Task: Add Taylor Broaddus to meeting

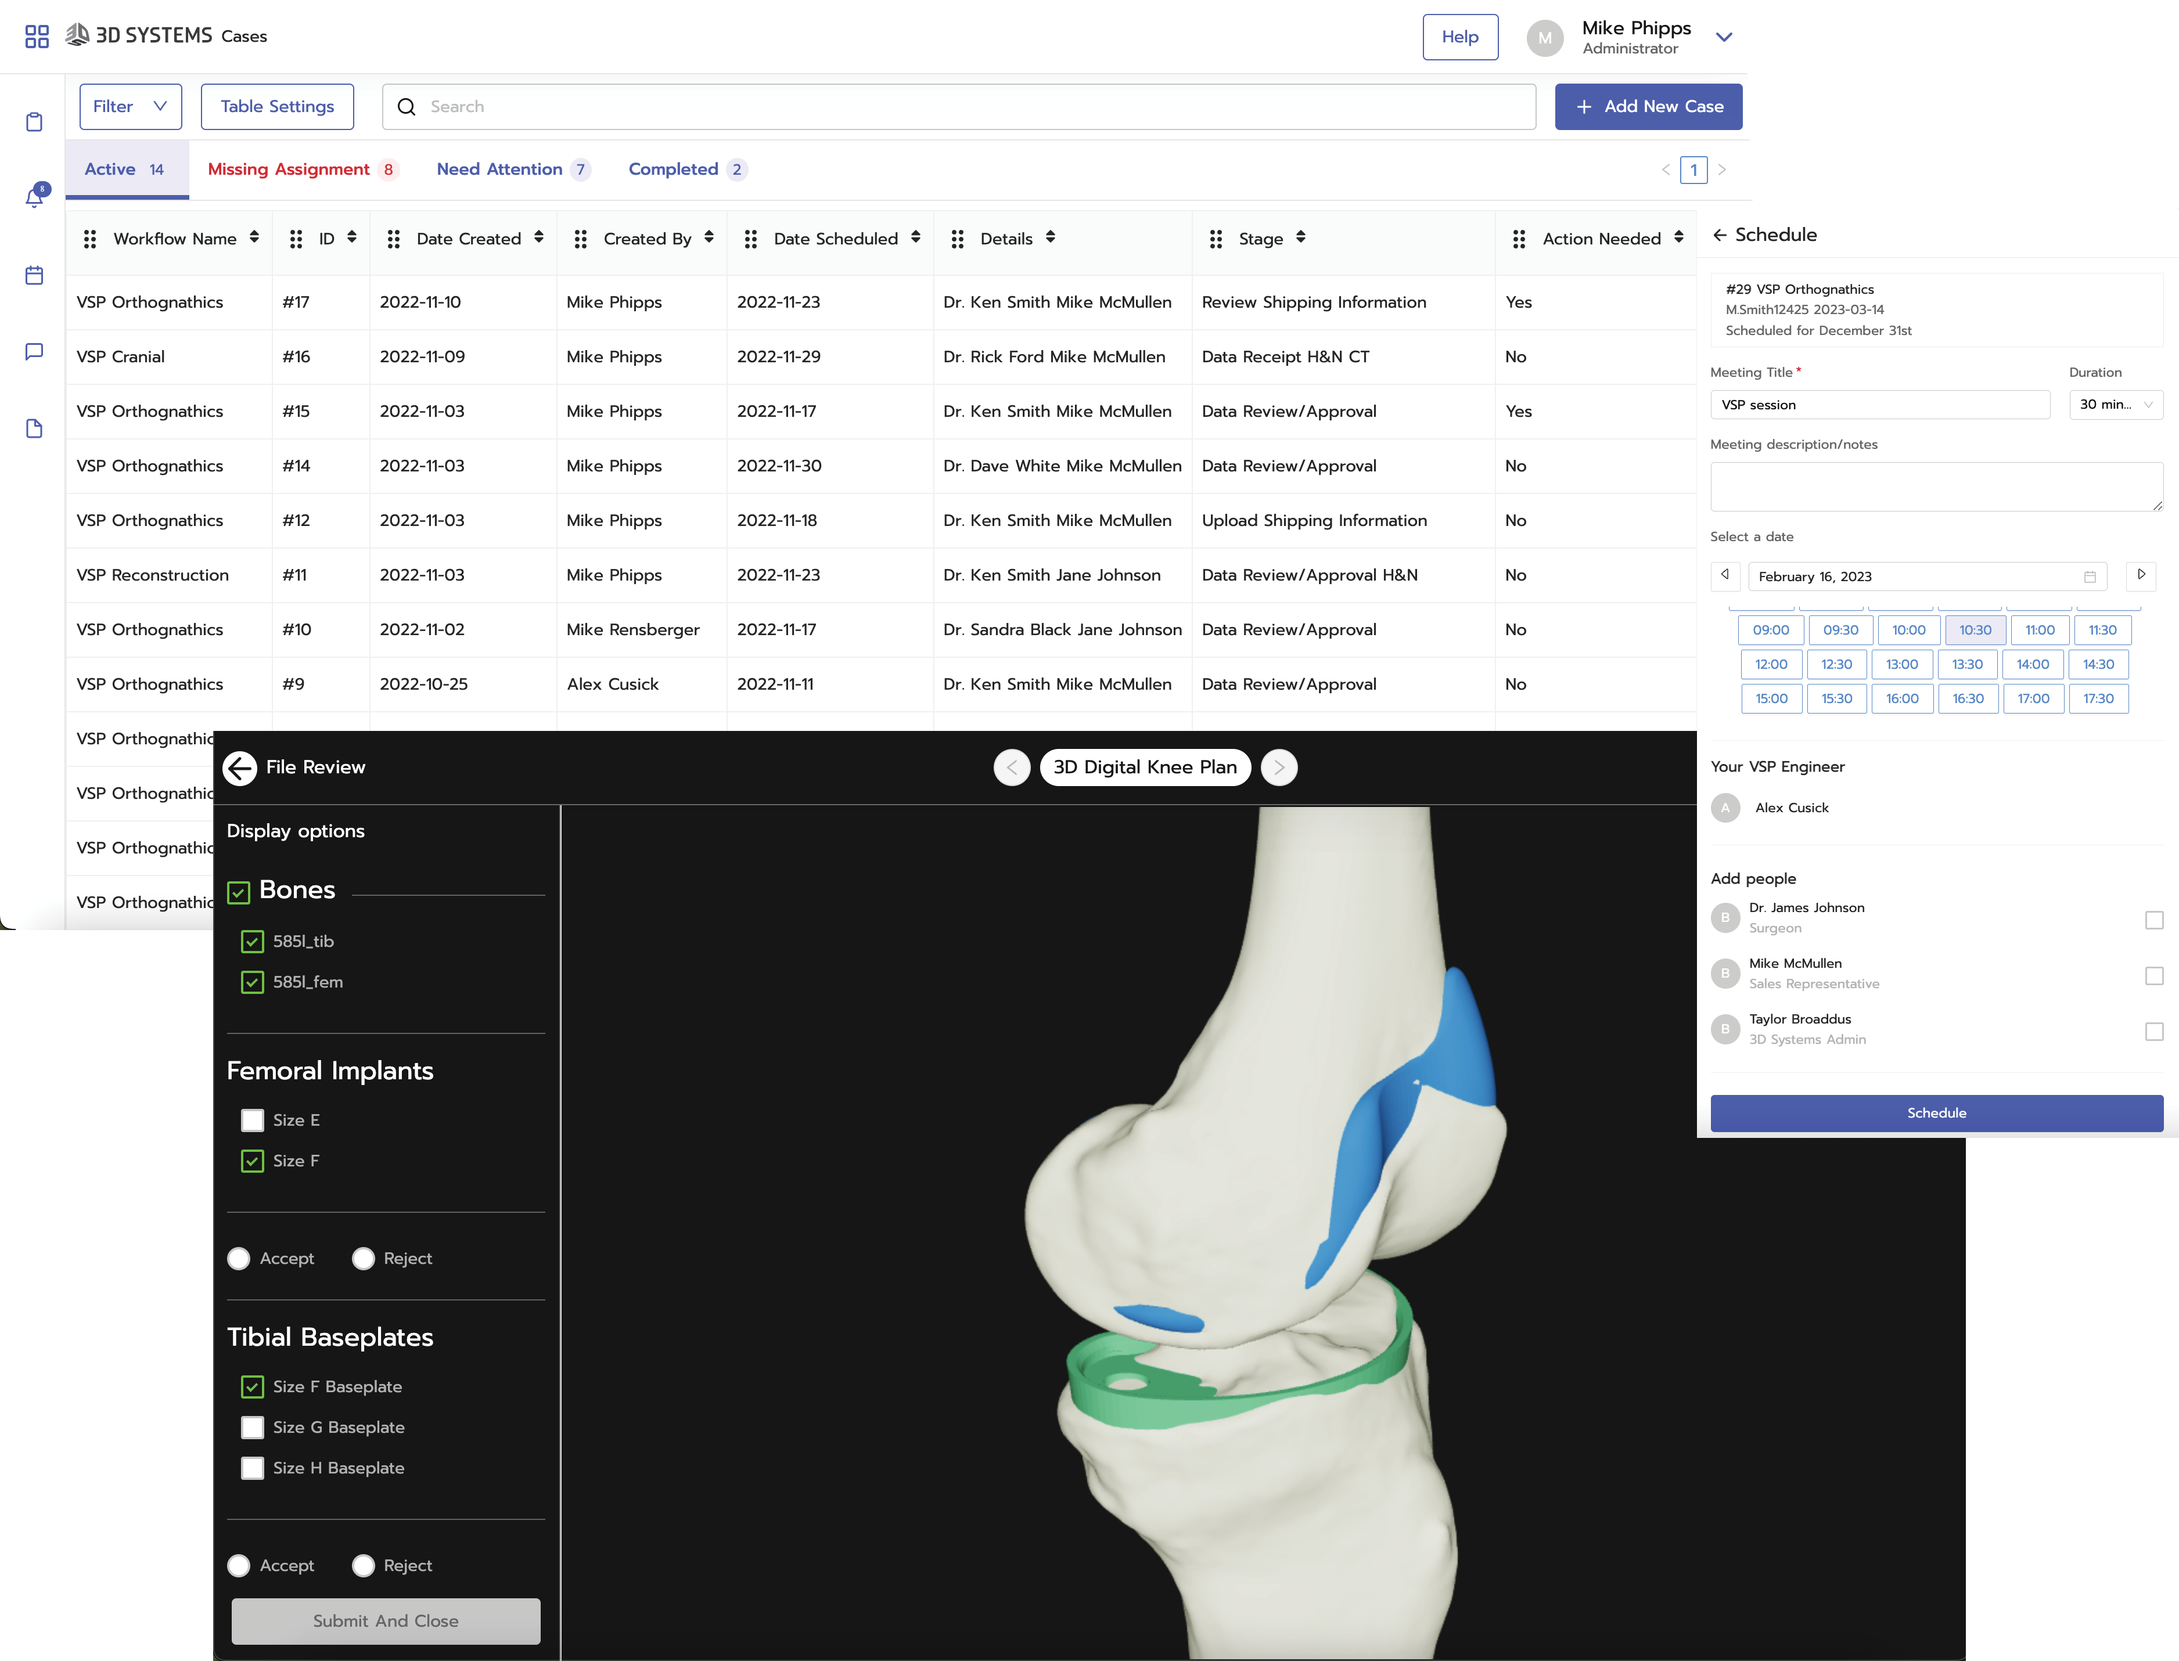Action: coord(2154,1031)
